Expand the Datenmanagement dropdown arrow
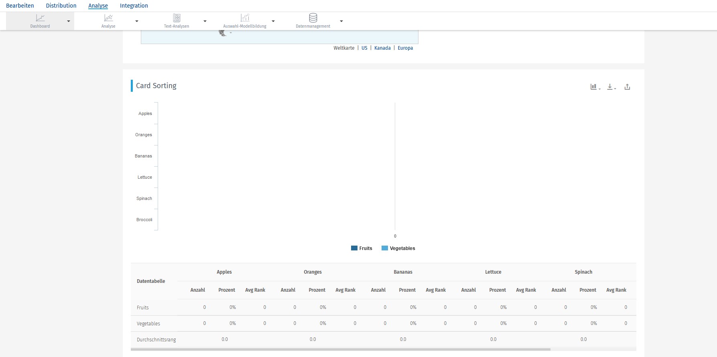Screen dimensions: 717x357 (341, 21)
